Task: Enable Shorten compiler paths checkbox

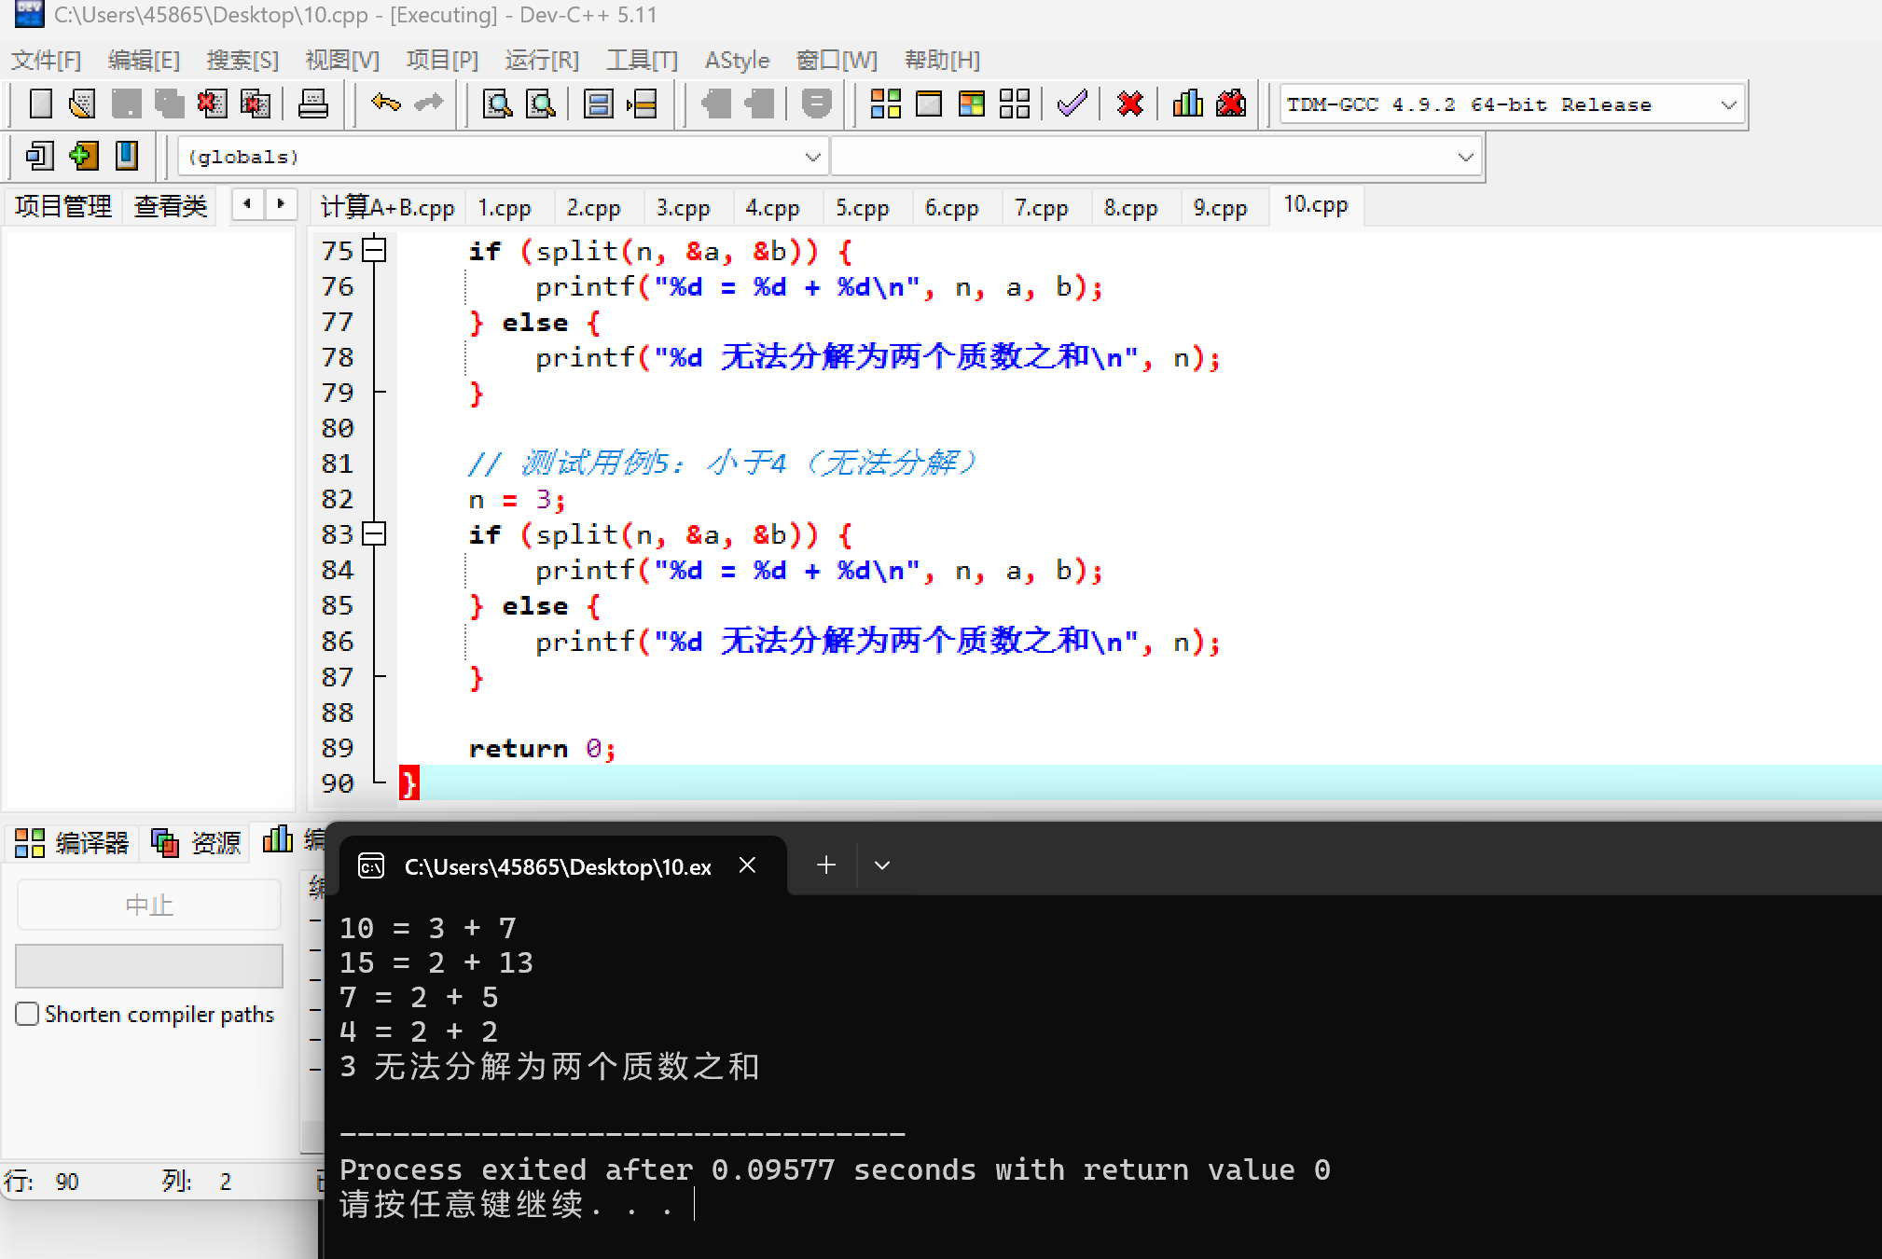Action: 27,1014
